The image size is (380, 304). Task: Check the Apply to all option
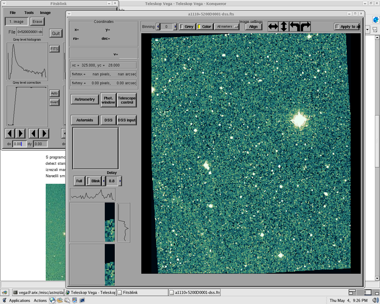click(x=347, y=26)
